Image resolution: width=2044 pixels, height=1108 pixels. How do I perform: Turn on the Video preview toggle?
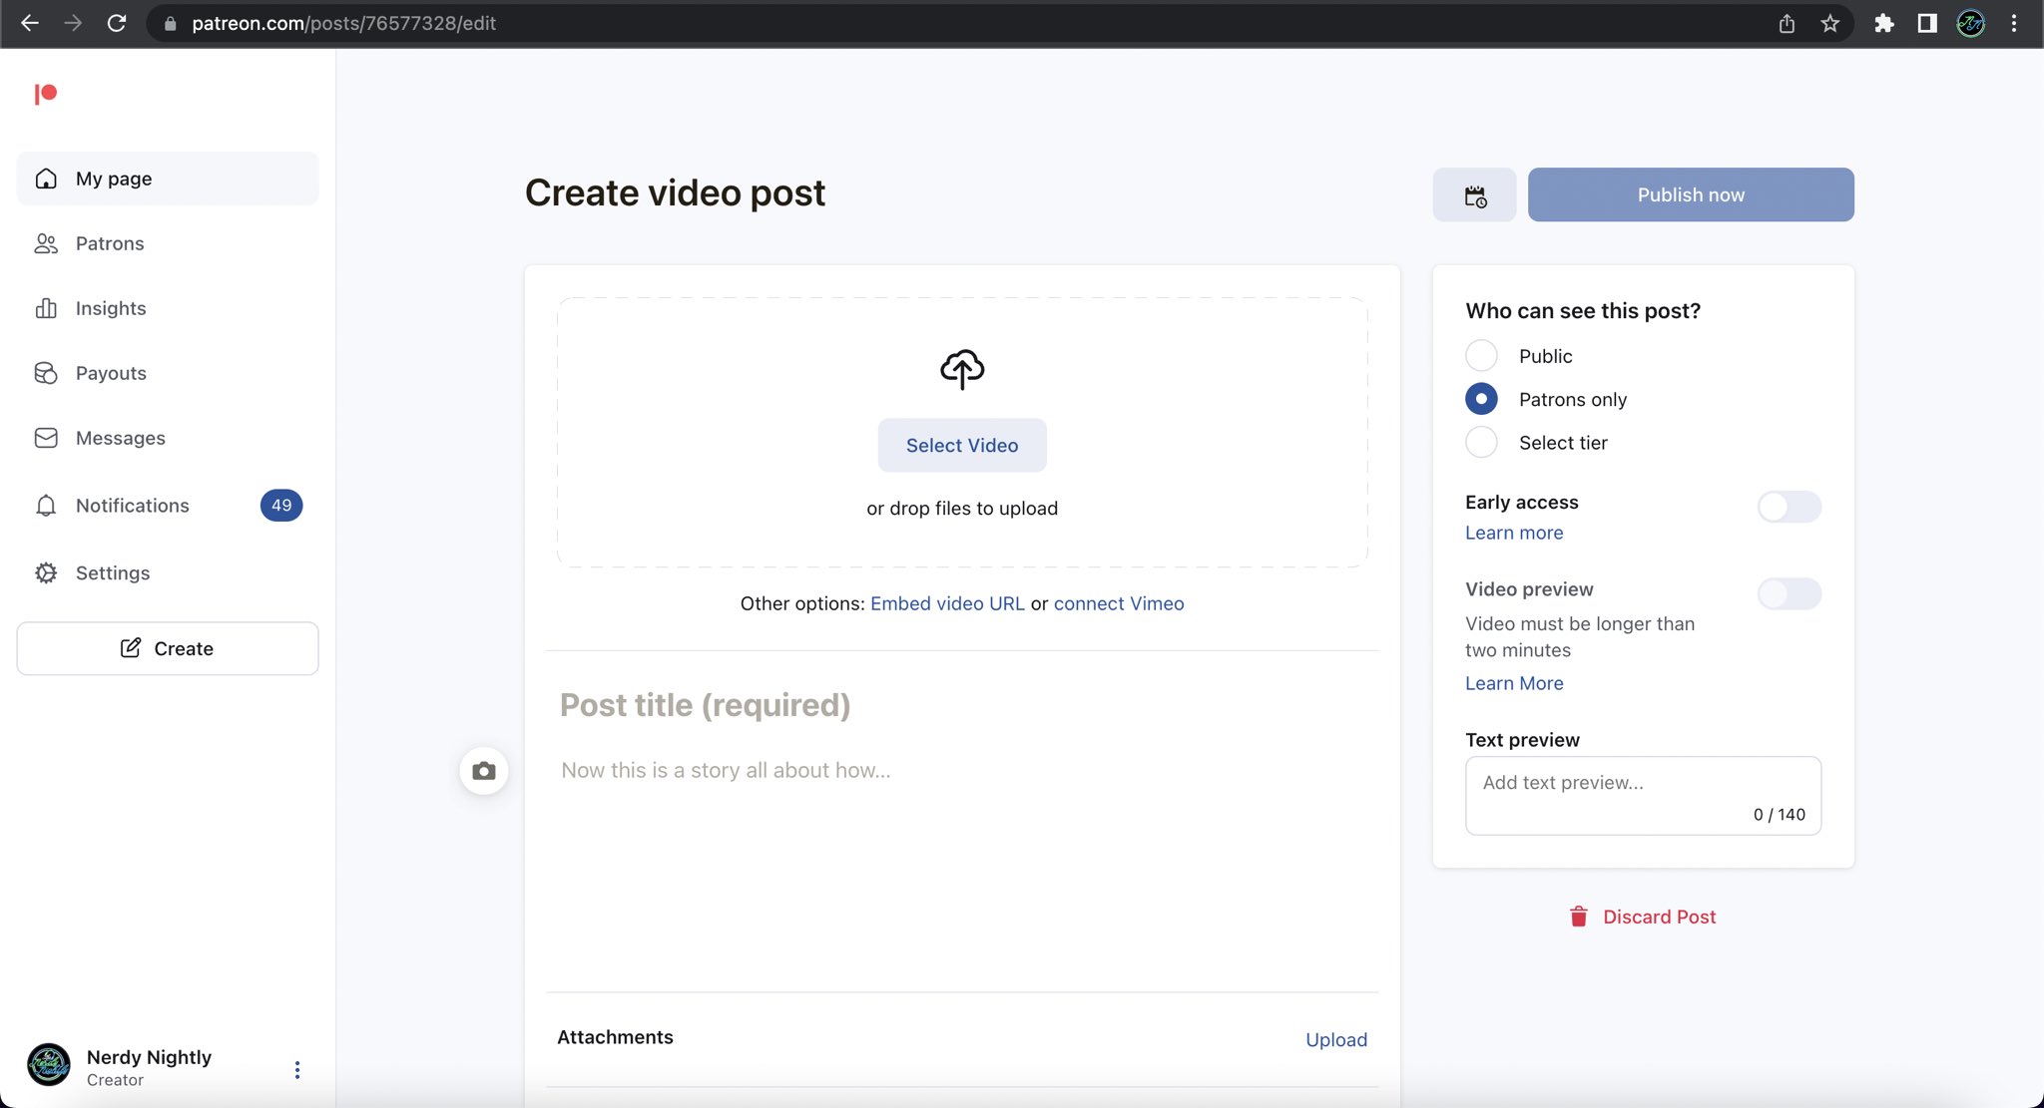pyautogui.click(x=1788, y=593)
